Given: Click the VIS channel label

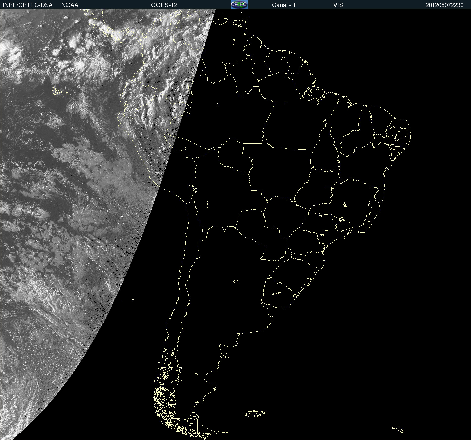Looking at the screenshot, I should pos(338,5).
